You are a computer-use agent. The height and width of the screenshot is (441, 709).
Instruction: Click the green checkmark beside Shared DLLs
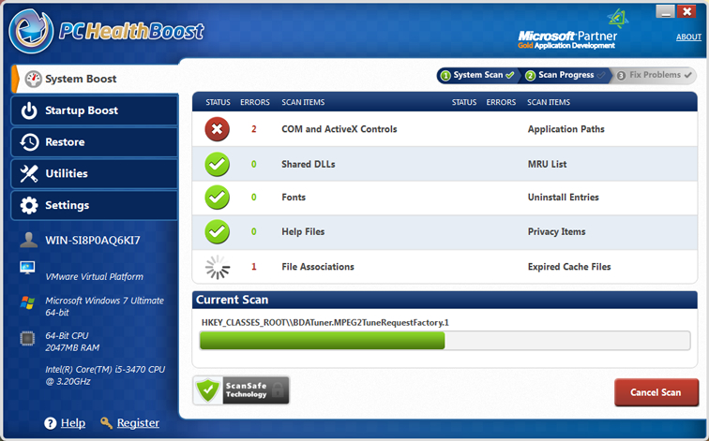[x=218, y=164]
